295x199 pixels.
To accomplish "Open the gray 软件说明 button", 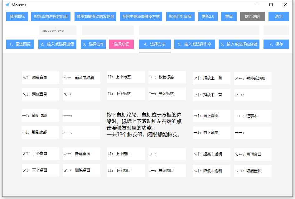I will point(252,17).
